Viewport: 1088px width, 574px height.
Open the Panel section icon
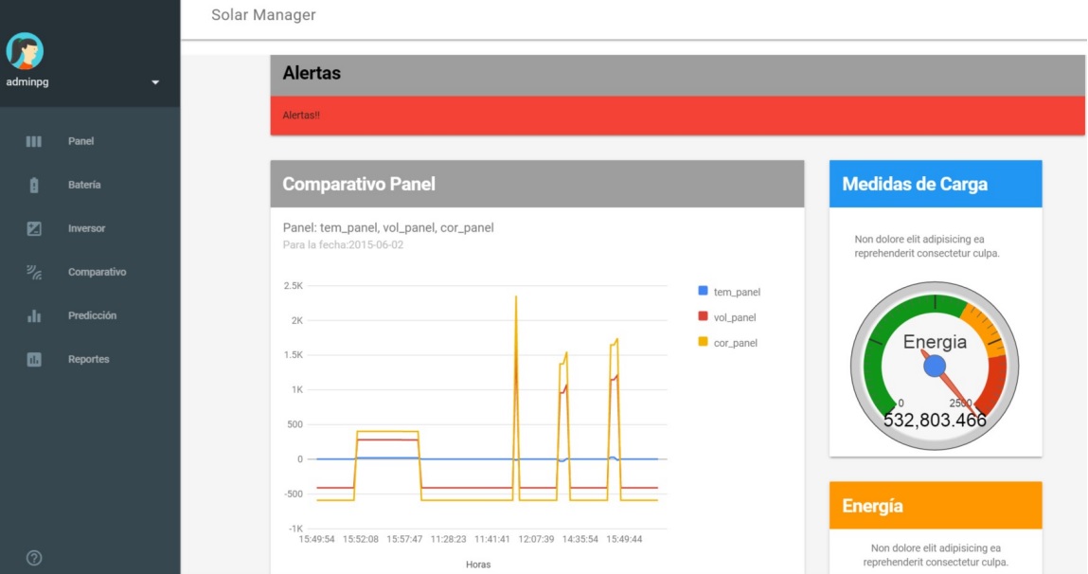(x=32, y=140)
